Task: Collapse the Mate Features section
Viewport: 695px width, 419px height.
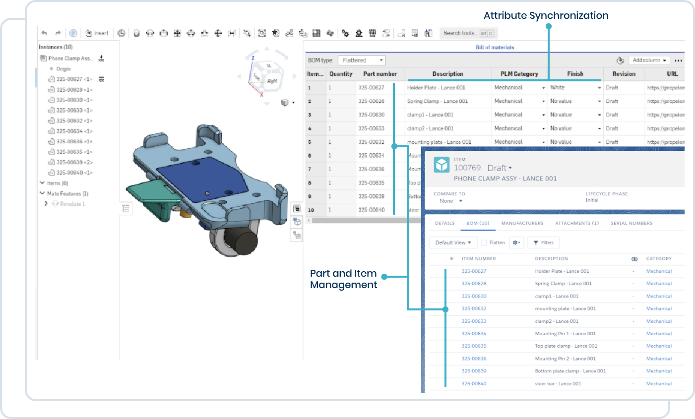Action: pos(42,193)
